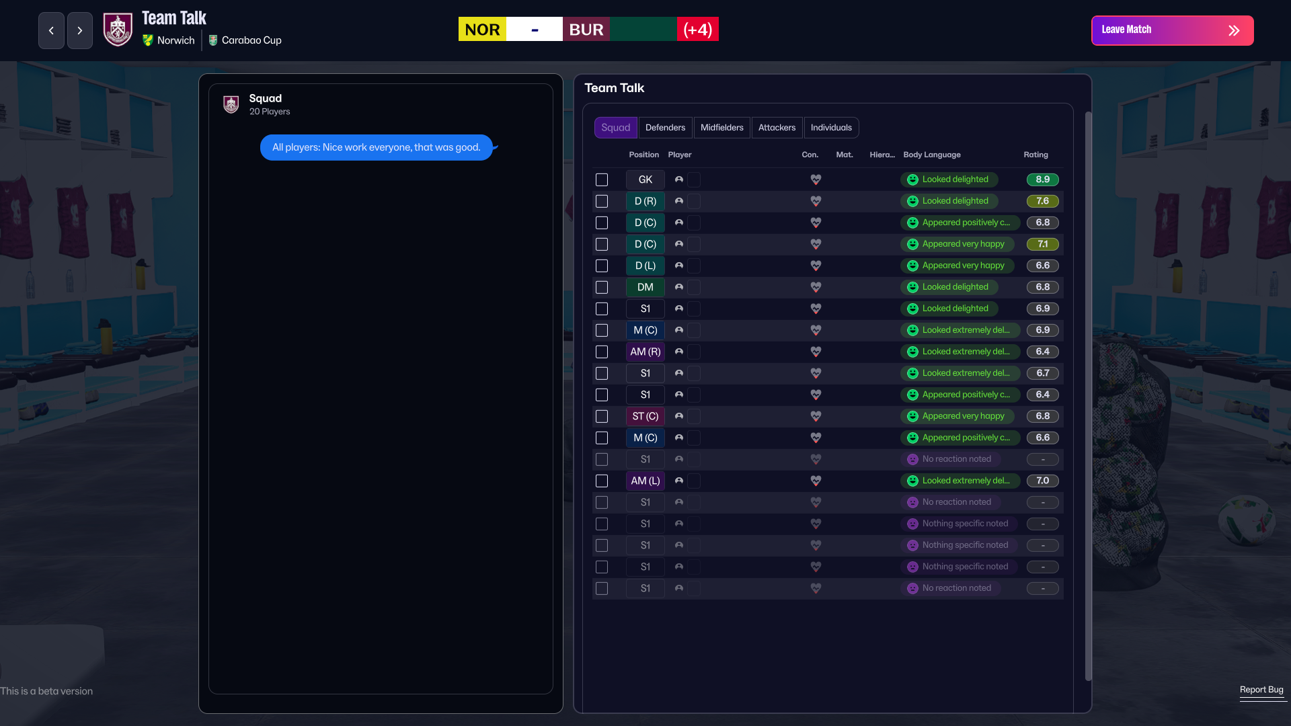
Task: Click the Carabao Cup trophy icon
Action: coord(213,40)
